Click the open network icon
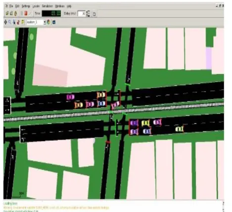Image resolution: width=232 pixels, height=212 pixels. (x=11, y=13)
